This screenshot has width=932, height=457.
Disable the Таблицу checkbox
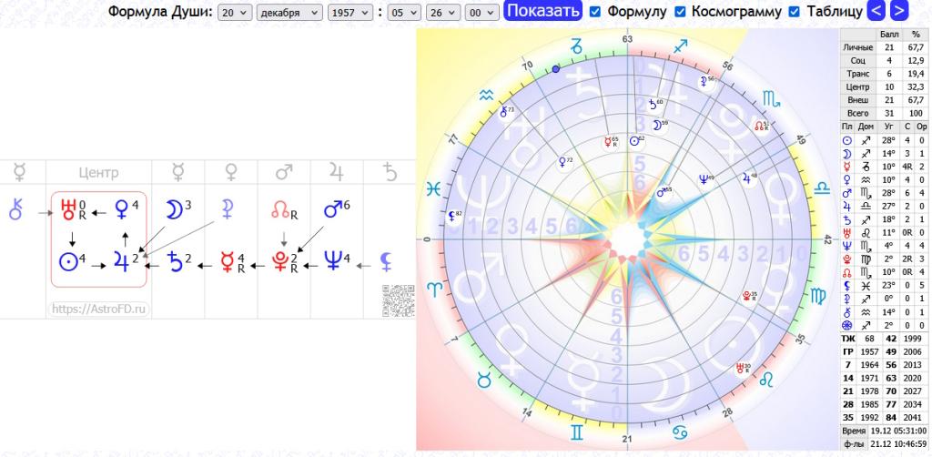coord(795,12)
